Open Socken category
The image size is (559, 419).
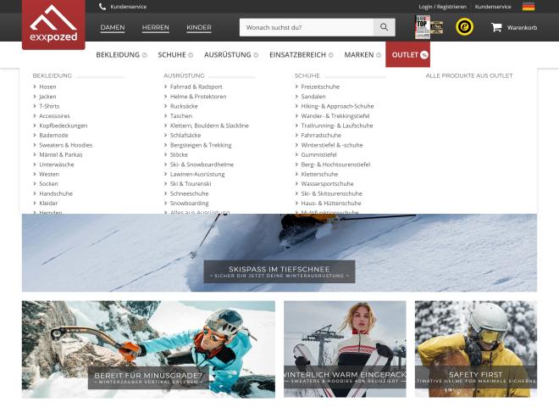(48, 183)
